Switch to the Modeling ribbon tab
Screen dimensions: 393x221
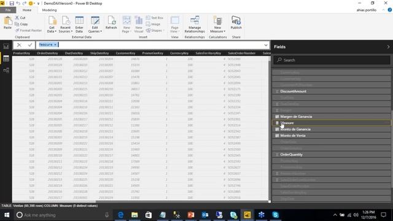(49, 10)
